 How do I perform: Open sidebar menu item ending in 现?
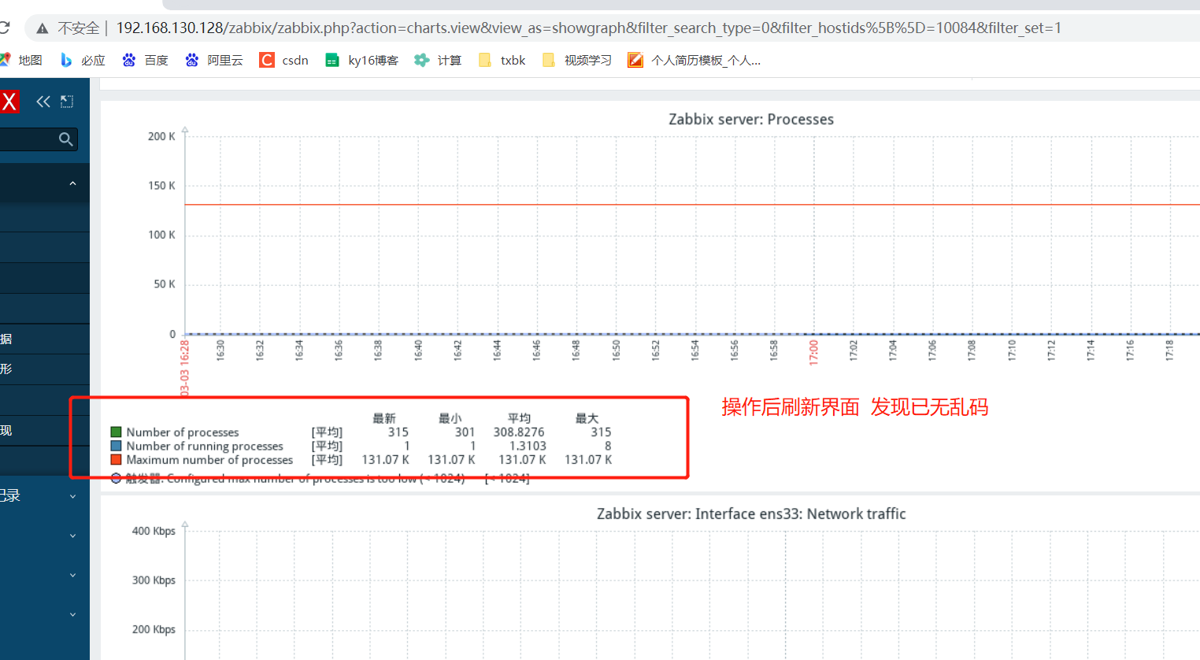click(45, 431)
